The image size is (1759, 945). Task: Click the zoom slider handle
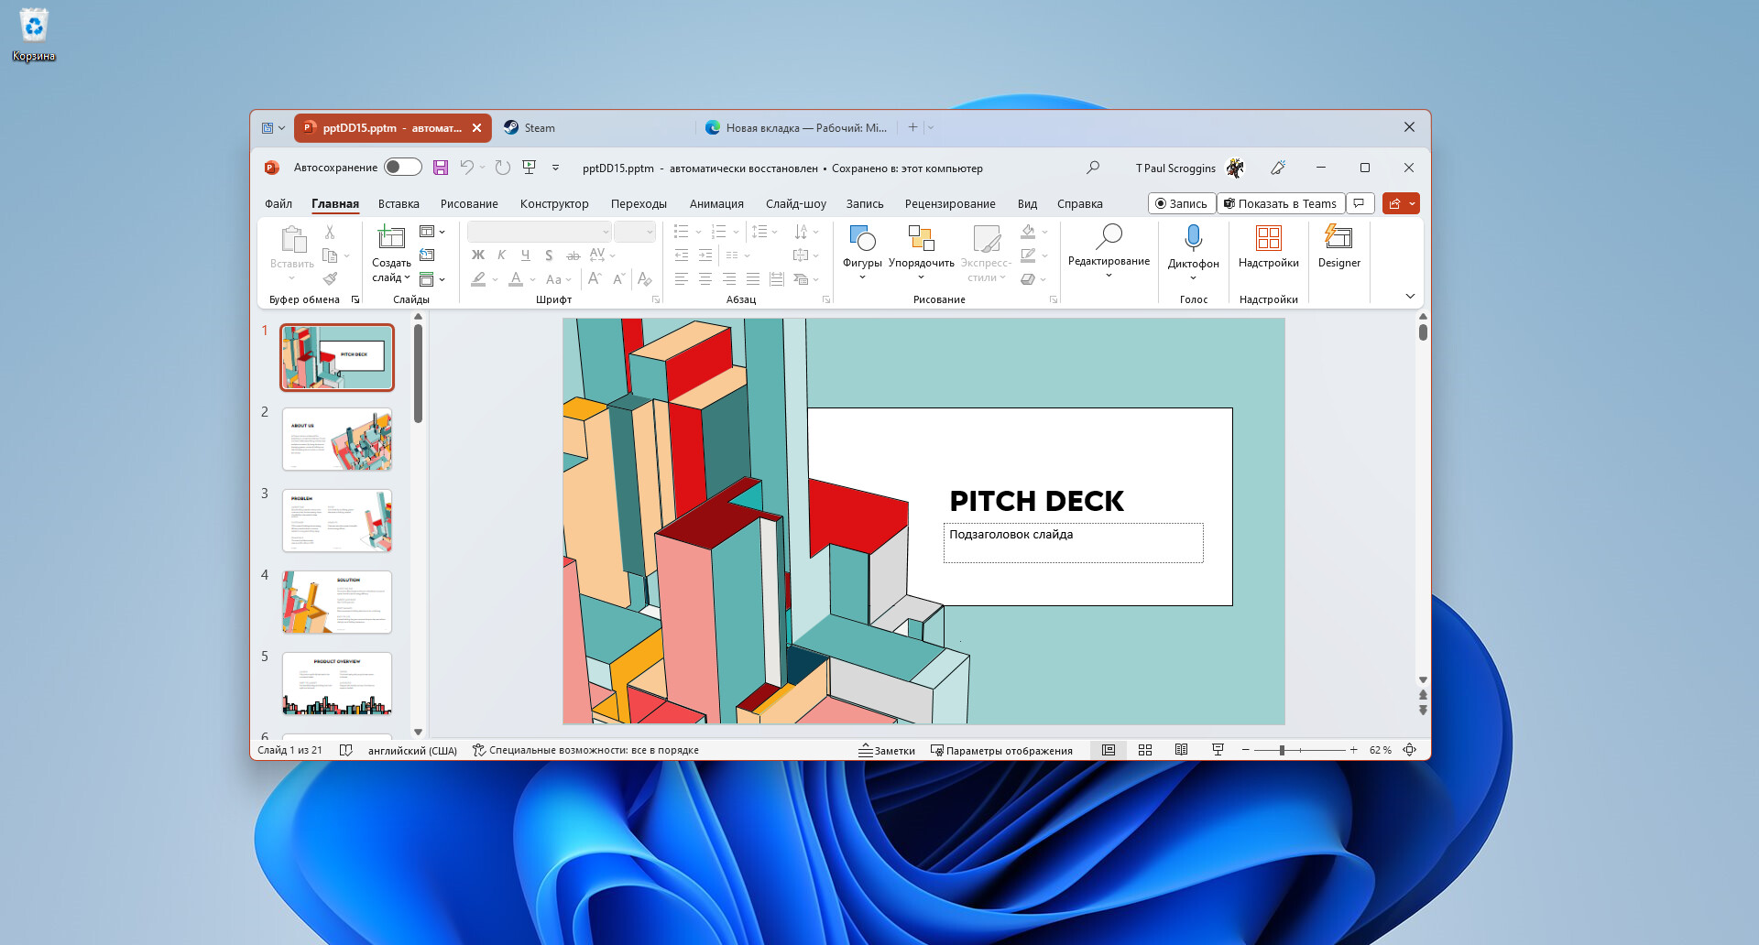[x=1282, y=750]
